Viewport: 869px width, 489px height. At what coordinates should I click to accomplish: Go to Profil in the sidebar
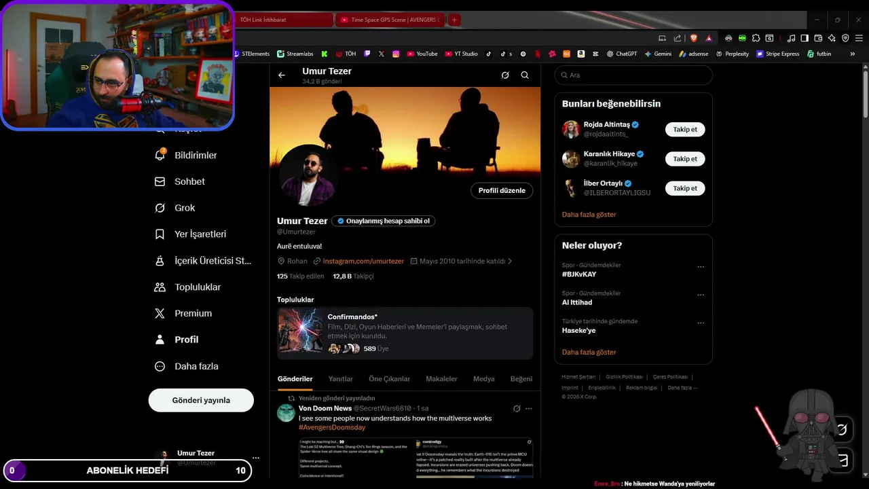click(177, 340)
